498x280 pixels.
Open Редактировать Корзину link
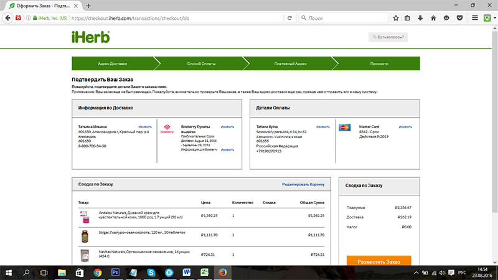click(x=303, y=184)
